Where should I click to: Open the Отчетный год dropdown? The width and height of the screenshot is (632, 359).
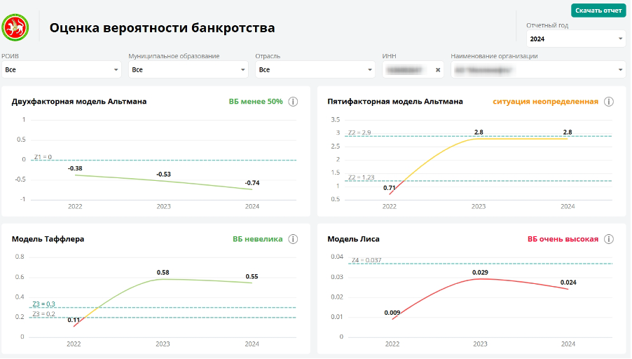pyautogui.click(x=577, y=39)
